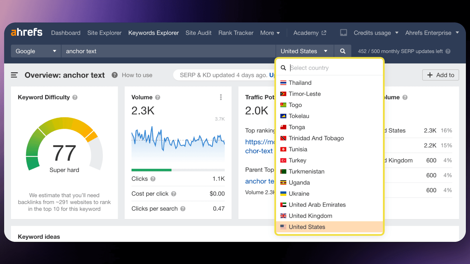Image resolution: width=470 pixels, height=264 pixels.
Task: Click the How to use link
Action: pyautogui.click(x=137, y=75)
